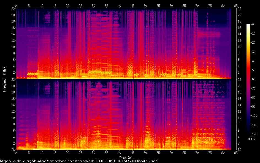Click the "dBFS" label under the color bar
The width and height of the screenshot is (260, 163).
coord(251,139)
